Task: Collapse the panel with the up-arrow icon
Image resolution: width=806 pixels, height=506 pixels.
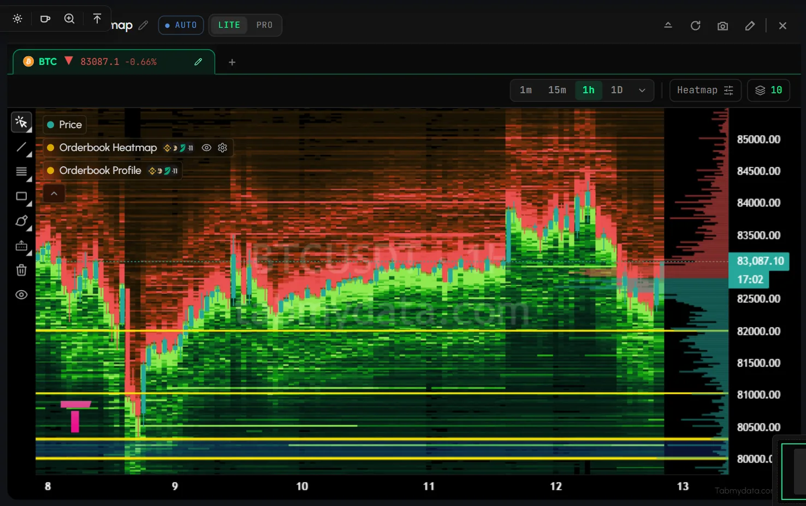Action: pos(668,26)
